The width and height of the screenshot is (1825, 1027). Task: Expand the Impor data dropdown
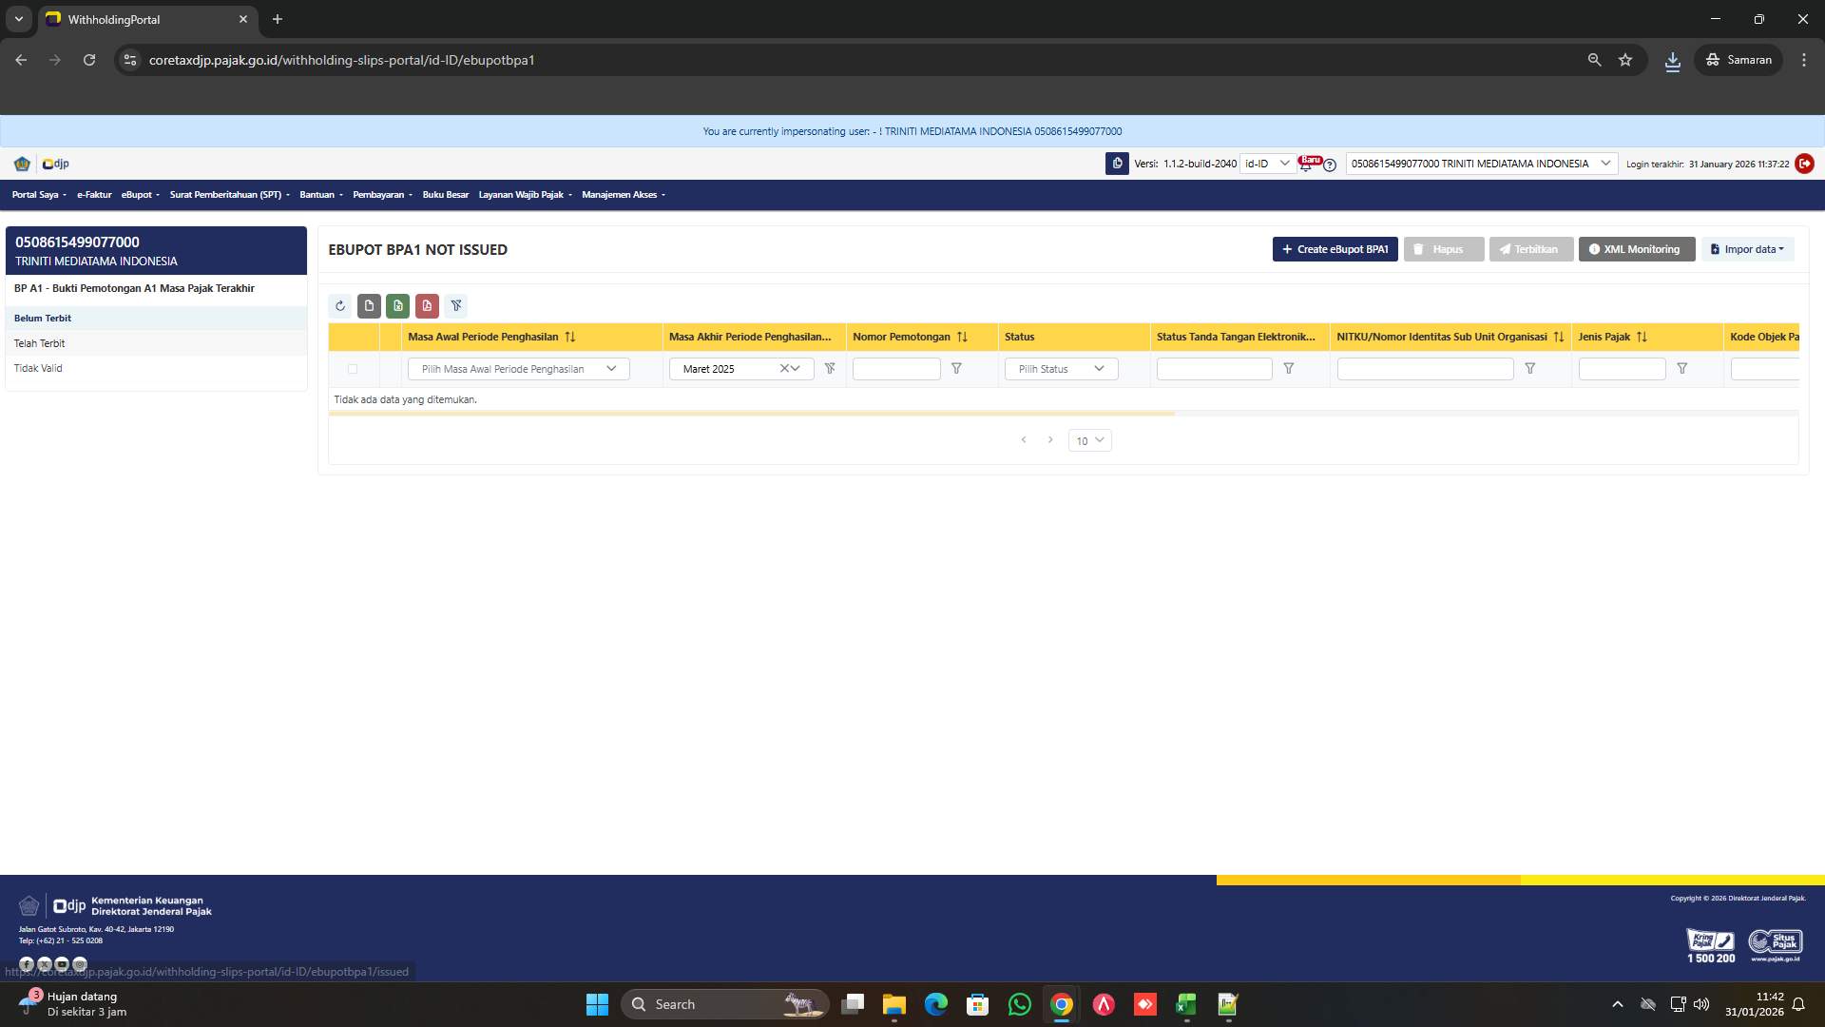point(1747,249)
